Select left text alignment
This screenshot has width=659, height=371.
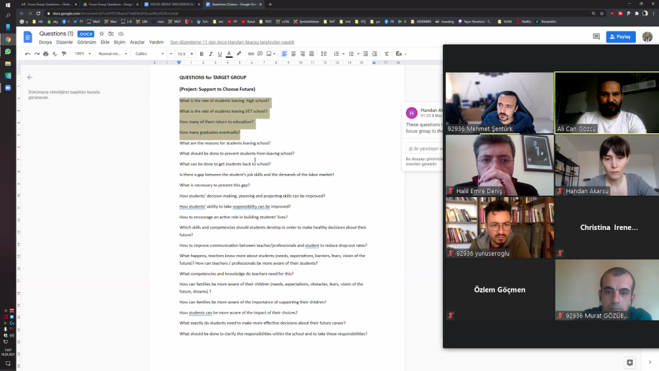coord(284,54)
